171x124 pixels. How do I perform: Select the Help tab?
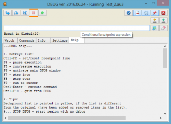click(x=77, y=40)
